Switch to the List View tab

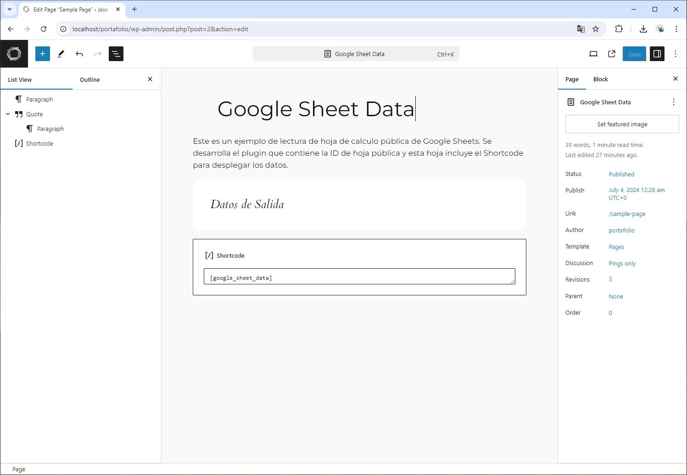click(20, 79)
